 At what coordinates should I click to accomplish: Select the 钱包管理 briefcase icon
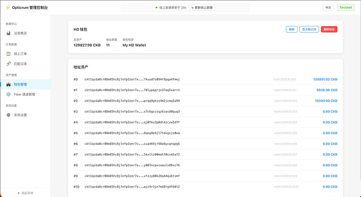(8, 84)
